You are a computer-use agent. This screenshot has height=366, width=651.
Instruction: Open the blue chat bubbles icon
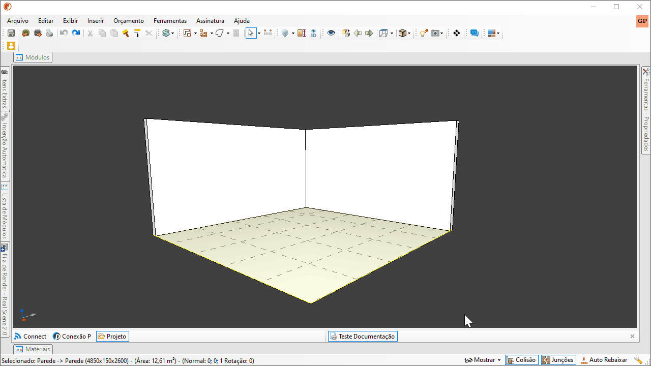(475, 33)
